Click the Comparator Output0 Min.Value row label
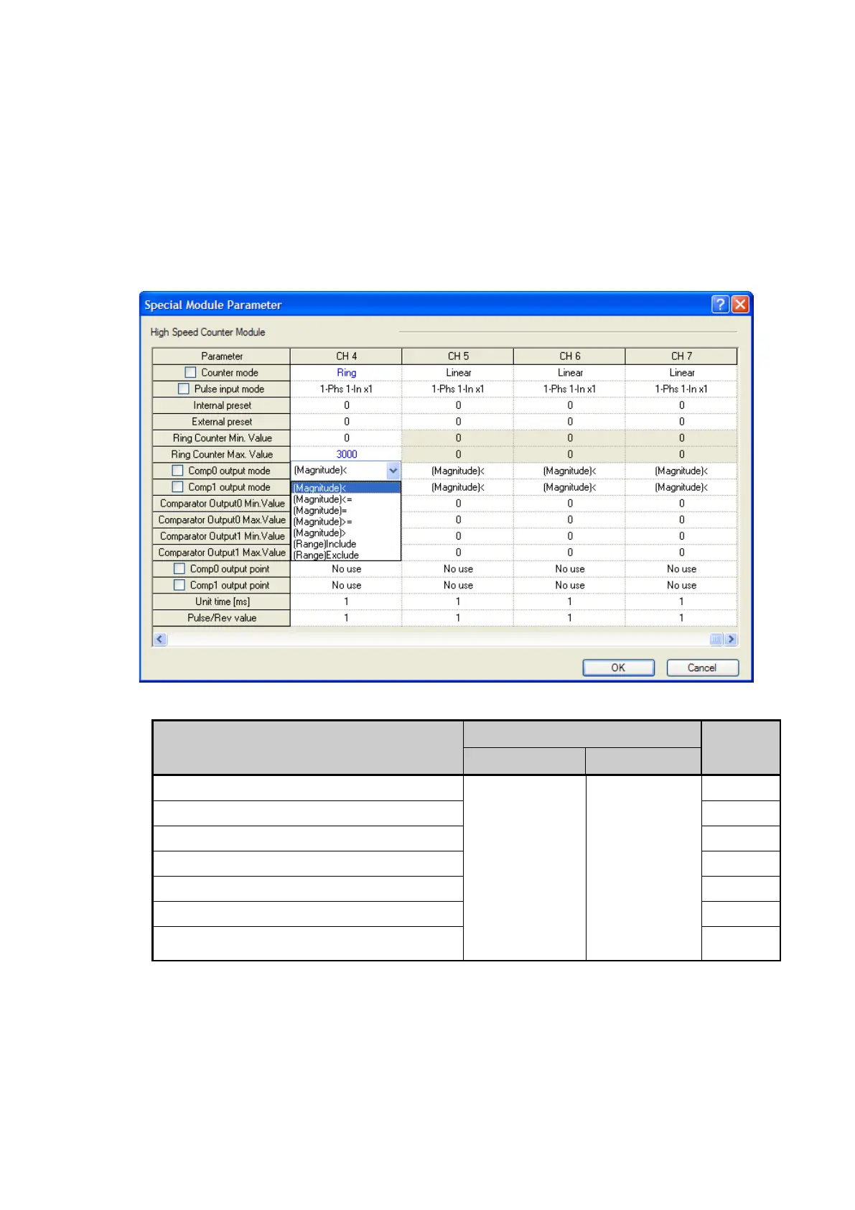Screen dimensions: 855x1210 222,504
